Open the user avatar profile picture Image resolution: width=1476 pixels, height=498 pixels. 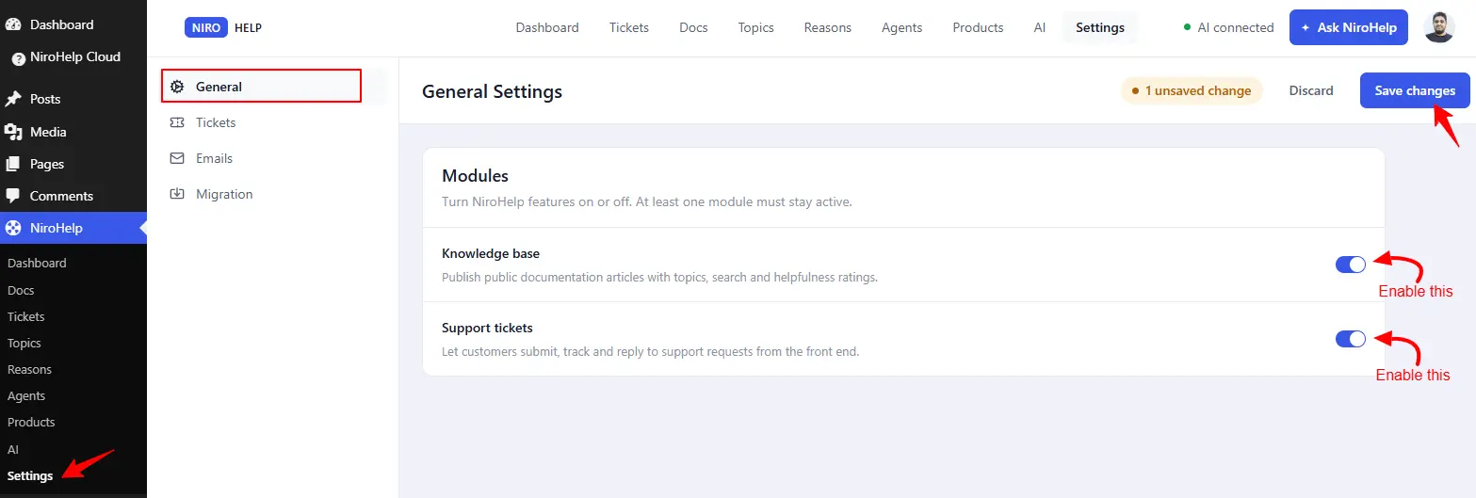click(1439, 27)
